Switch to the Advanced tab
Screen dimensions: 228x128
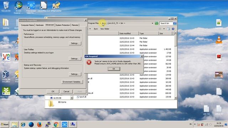50,25
